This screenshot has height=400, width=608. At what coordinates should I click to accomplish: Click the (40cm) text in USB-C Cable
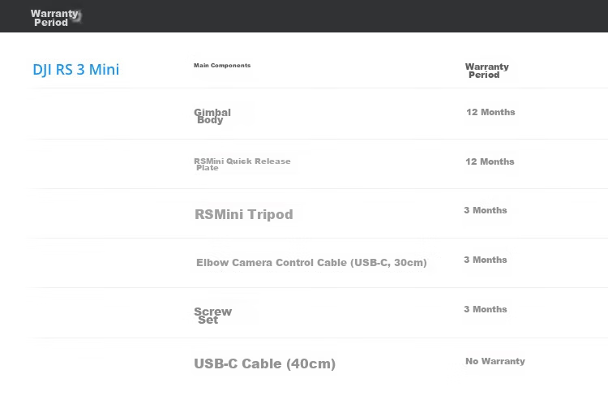[x=310, y=364]
